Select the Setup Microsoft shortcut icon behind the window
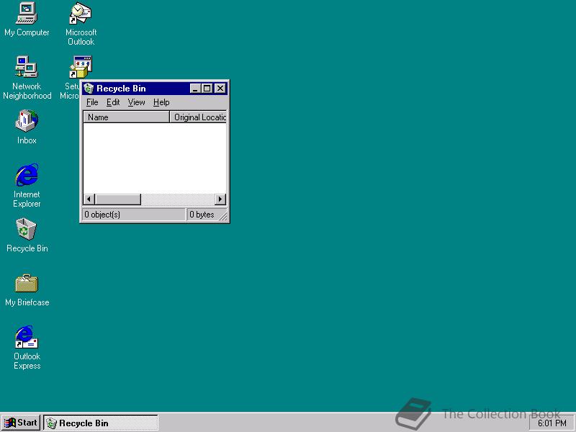The width and height of the screenshot is (576, 432). click(81, 67)
